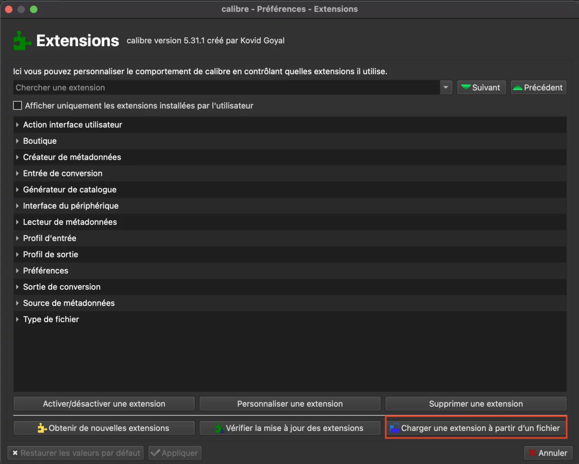
Task: Select the Préférences row
Action: coord(290,270)
